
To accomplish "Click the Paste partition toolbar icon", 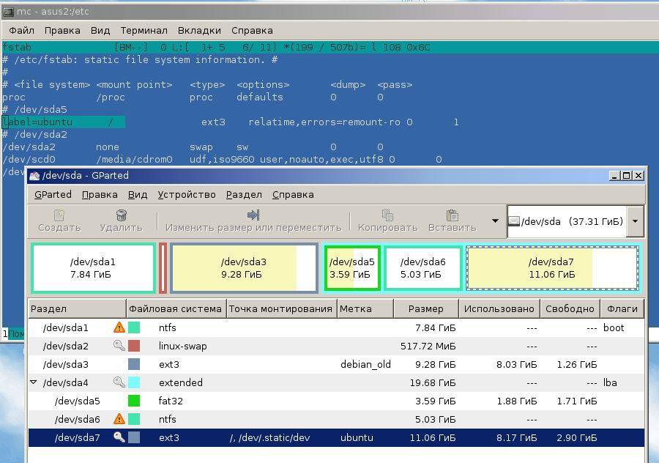I will pos(453,215).
